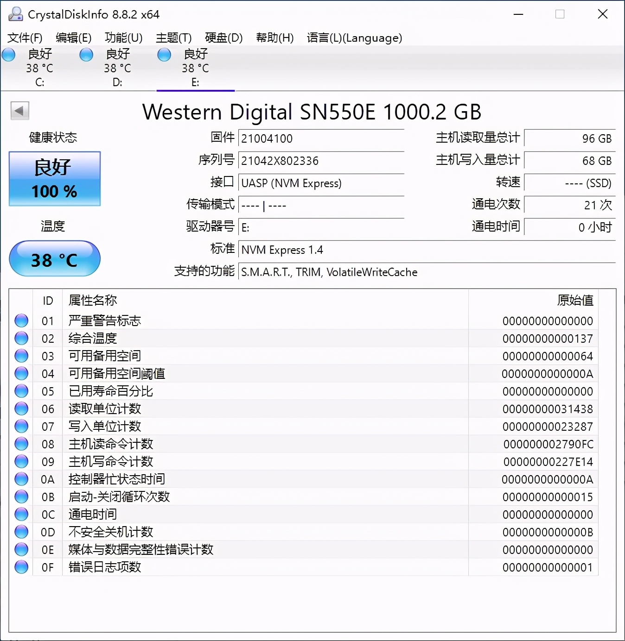625x641 pixels.
Task: Open the 帮助(H) help menu
Action: click(274, 38)
